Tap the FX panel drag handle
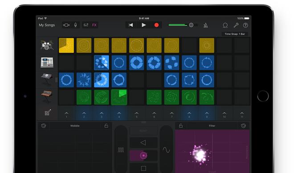Viewport: 294px width, 173px height. [143, 122]
